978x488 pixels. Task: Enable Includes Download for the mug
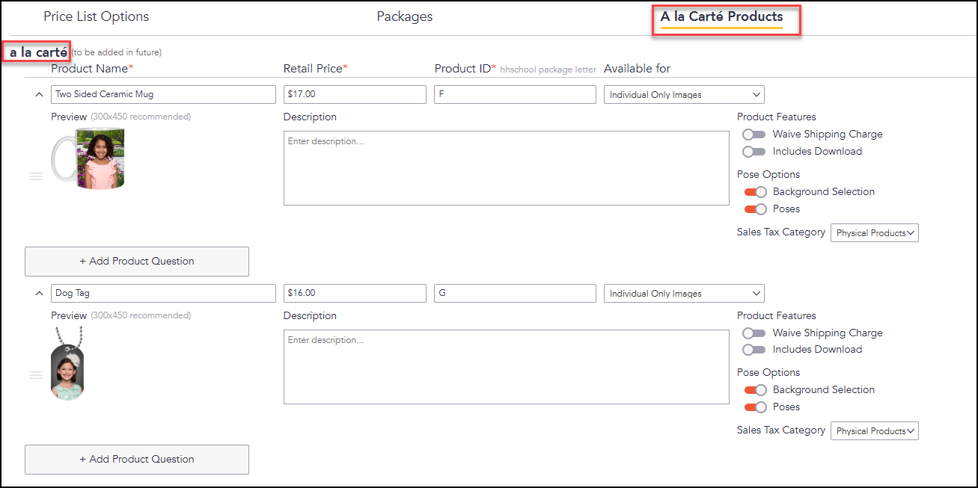tap(754, 152)
